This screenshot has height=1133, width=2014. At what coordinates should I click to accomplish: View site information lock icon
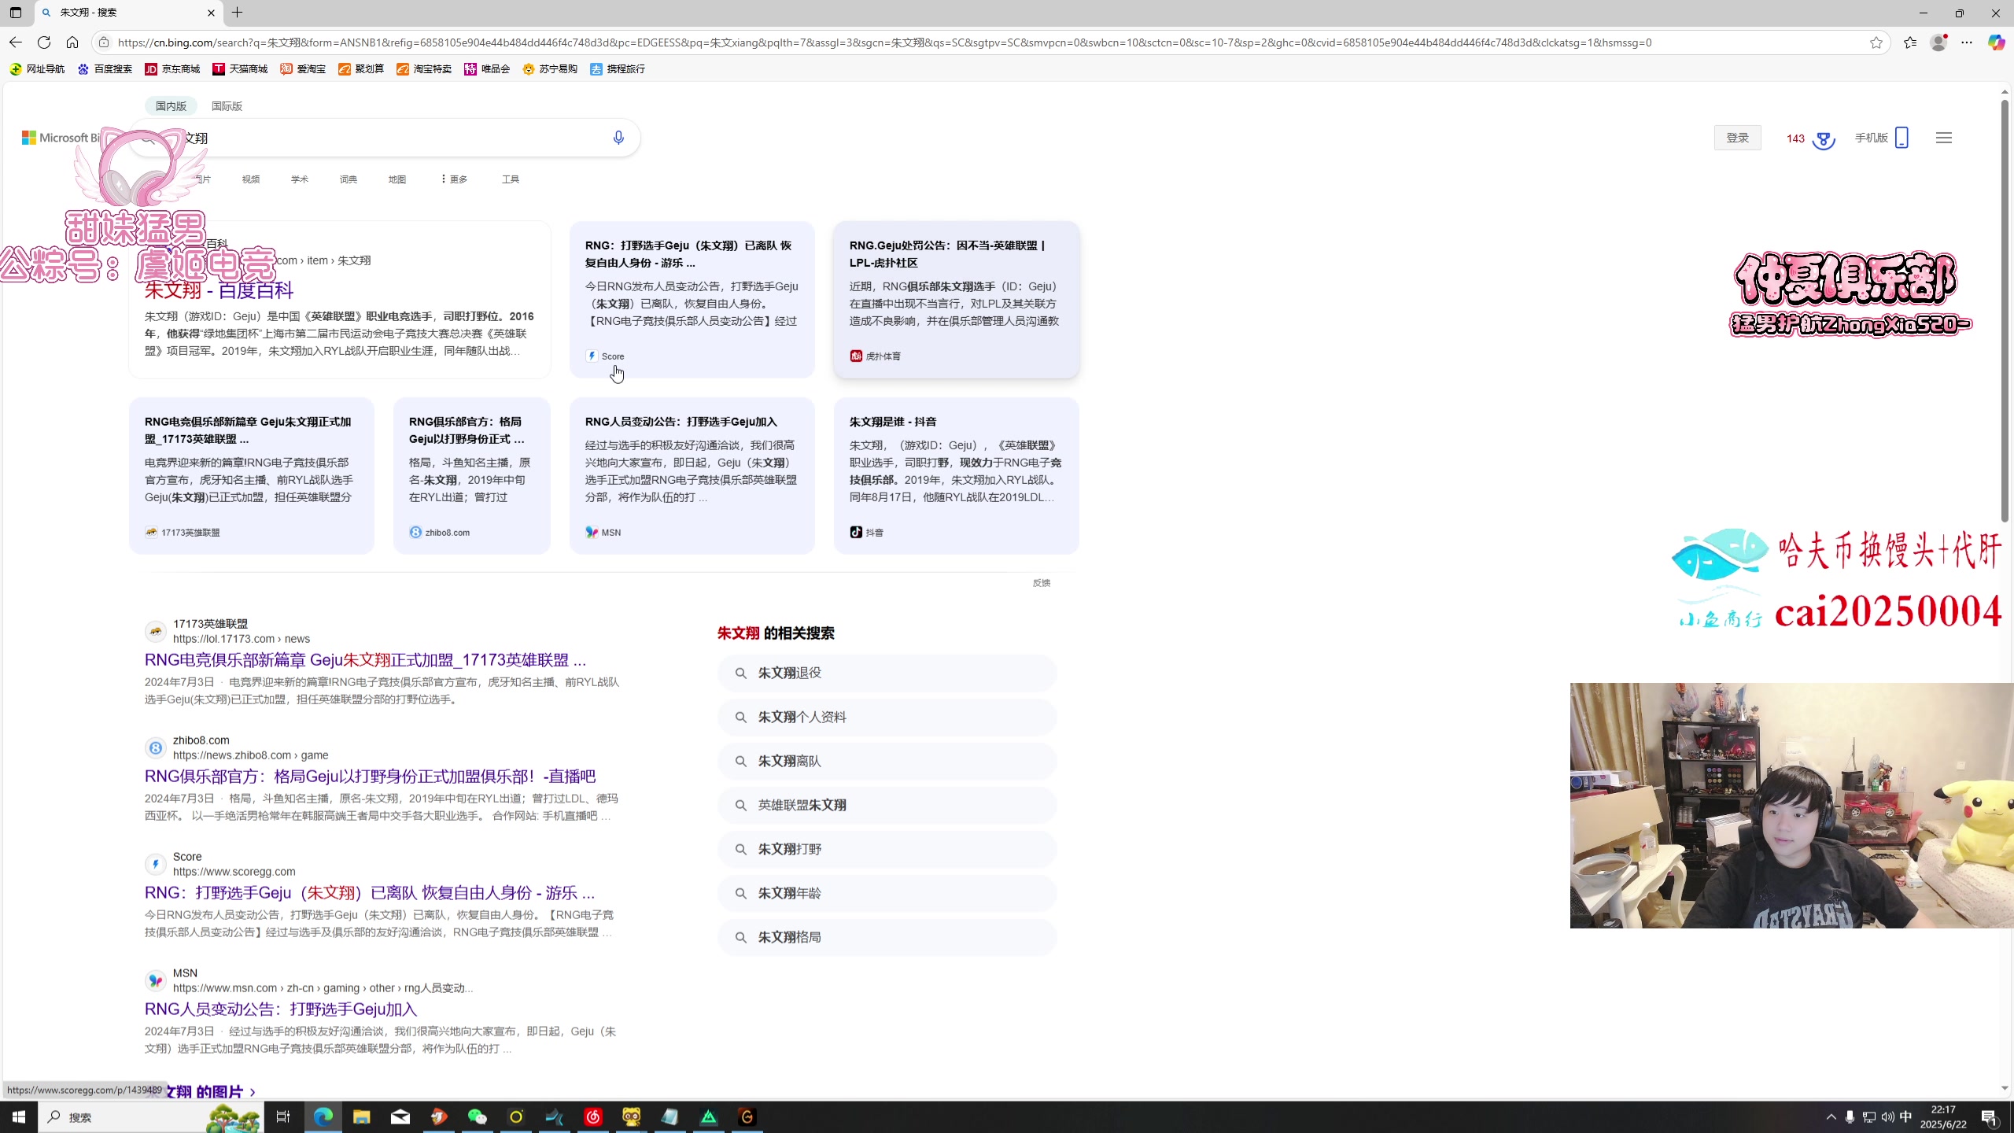(x=103, y=42)
